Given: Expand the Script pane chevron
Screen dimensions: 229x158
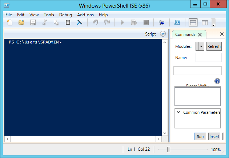Looking at the screenshot, I should coord(163,34).
